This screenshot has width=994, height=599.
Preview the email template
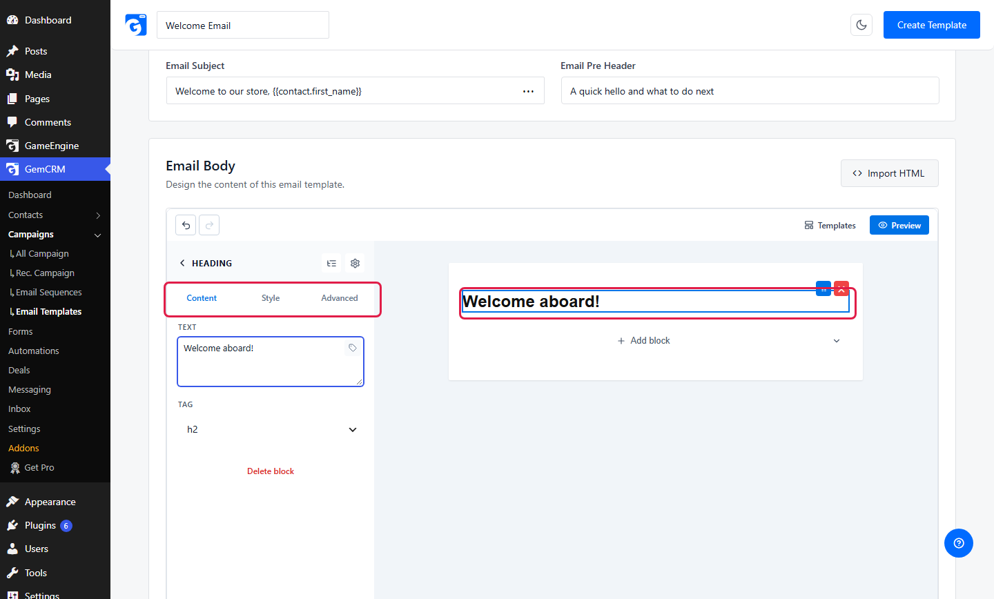click(899, 225)
